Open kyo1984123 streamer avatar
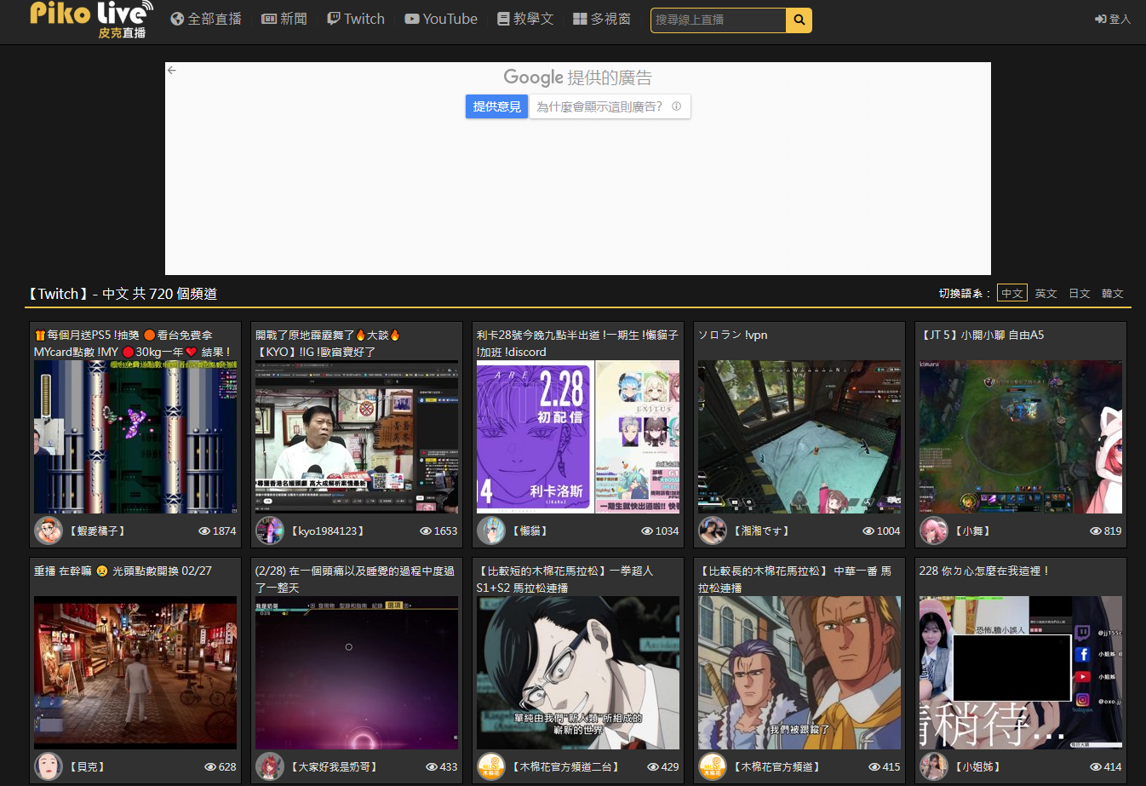The image size is (1146, 786). (270, 531)
